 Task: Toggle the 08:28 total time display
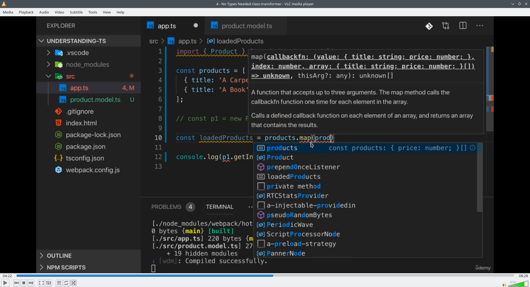pos(523,276)
